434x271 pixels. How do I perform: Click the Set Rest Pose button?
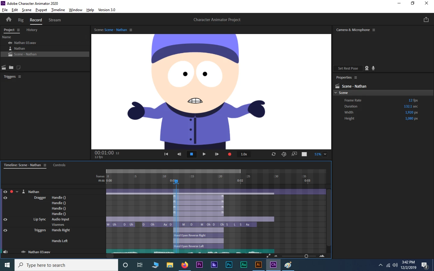348,68
